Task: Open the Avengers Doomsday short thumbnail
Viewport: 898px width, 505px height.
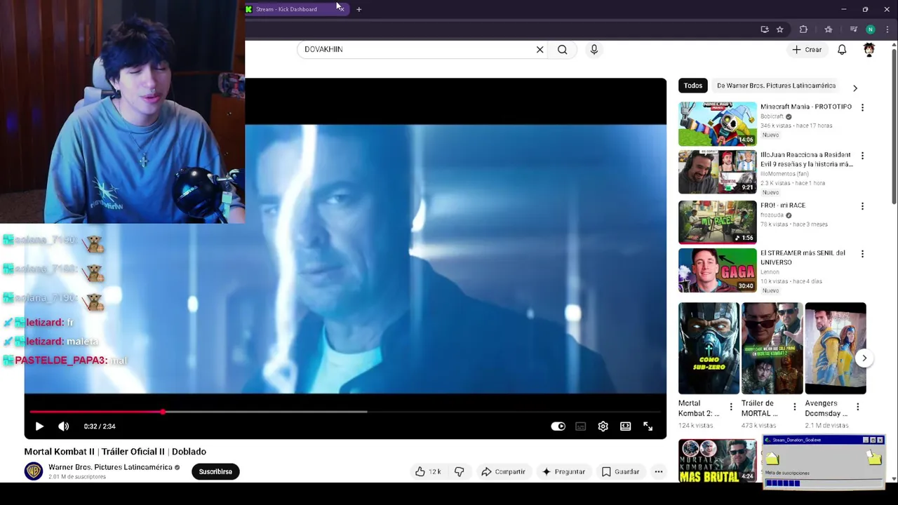Action: pos(836,348)
